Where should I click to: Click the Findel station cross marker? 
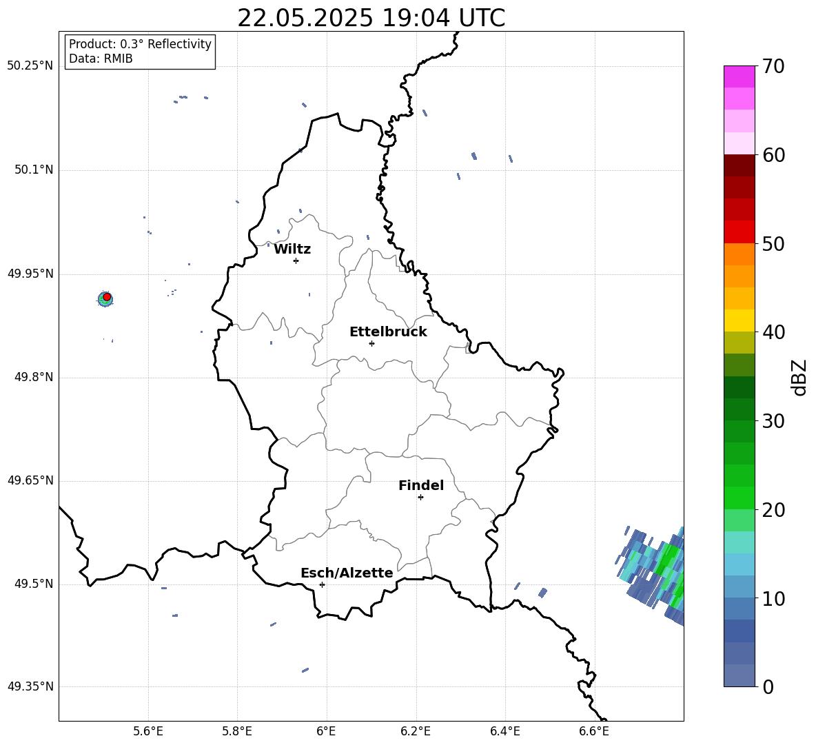pos(420,498)
